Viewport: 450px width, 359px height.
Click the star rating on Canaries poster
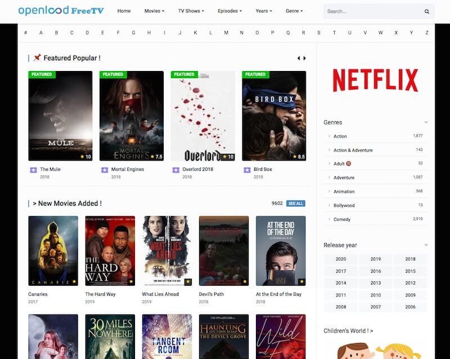click(74, 281)
